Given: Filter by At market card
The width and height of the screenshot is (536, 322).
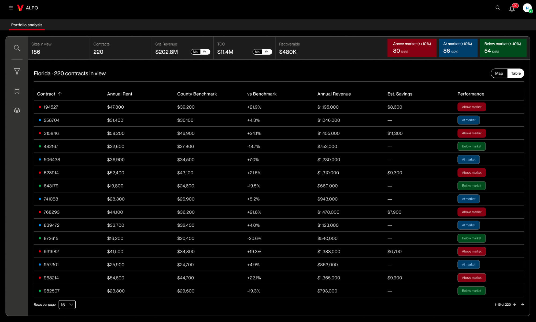Looking at the screenshot, I should tap(458, 48).
